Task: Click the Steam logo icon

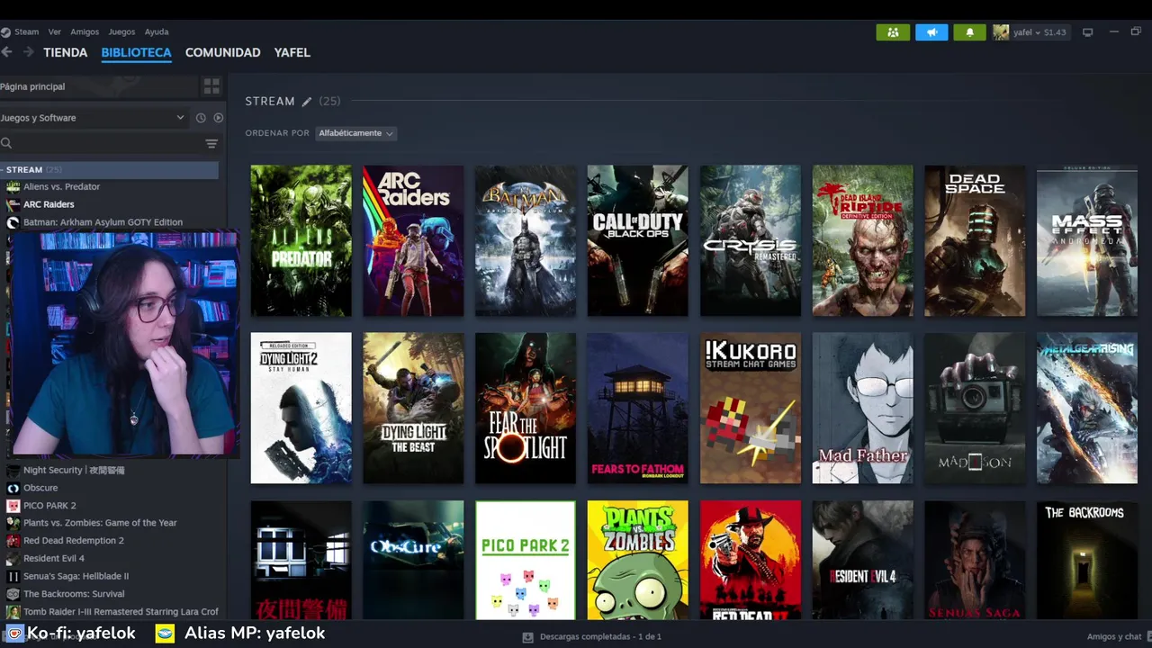Action: [x=5, y=32]
